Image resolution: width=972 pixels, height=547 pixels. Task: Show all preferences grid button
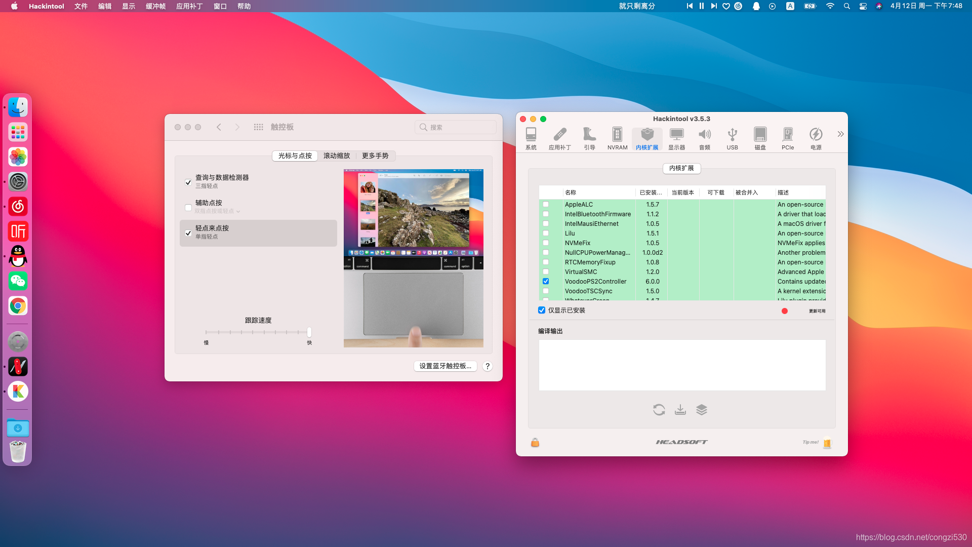pos(258,127)
